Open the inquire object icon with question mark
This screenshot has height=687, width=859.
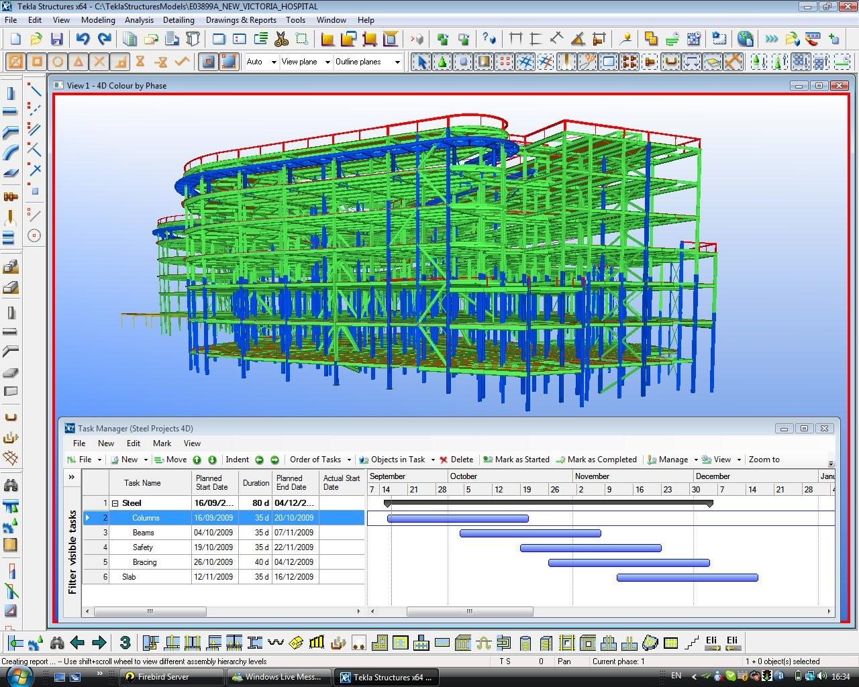(x=489, y=39)
